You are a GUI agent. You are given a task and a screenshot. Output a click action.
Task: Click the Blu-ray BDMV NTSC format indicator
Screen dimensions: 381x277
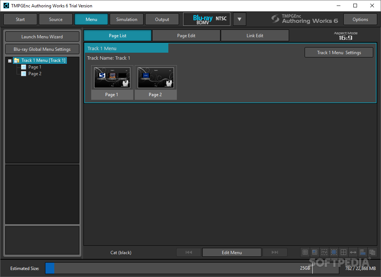pyautogui.click(x=207, y=19)
